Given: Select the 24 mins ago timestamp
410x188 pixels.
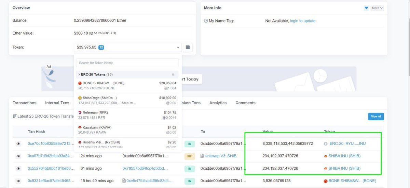Looking at the screenshot, I should pyautogui.click(x=91, y=156).
